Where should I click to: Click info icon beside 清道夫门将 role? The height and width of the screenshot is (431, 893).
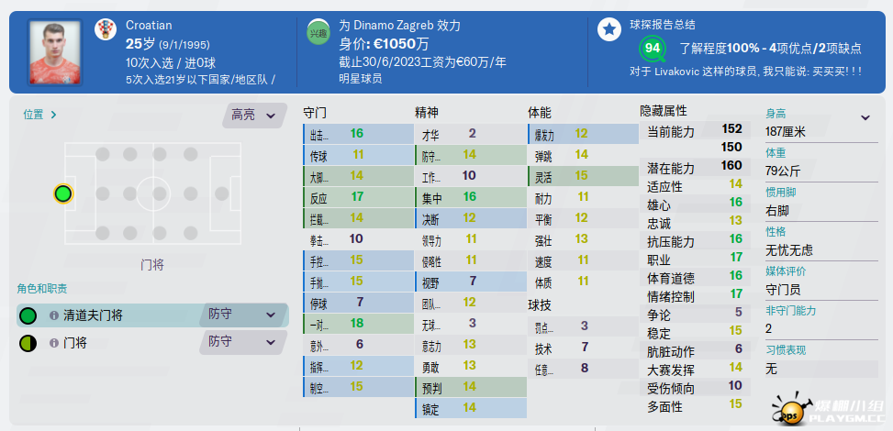54,315
